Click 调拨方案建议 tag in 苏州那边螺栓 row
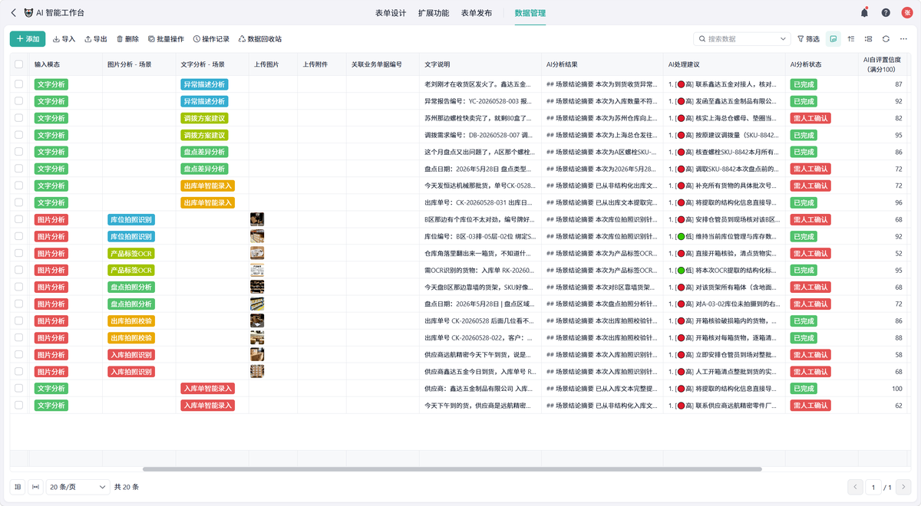 [x=204, y=118]
